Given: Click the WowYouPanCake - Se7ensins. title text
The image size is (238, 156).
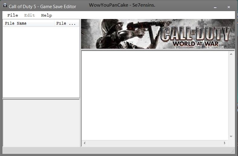Looking at the screenshot, I should pos(122,5).
